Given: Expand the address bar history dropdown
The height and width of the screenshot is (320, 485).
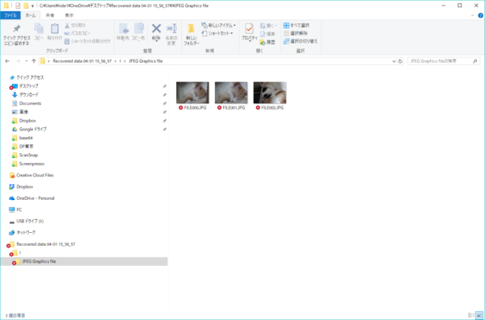Looking at the screenshot, I should coord(394,61).
